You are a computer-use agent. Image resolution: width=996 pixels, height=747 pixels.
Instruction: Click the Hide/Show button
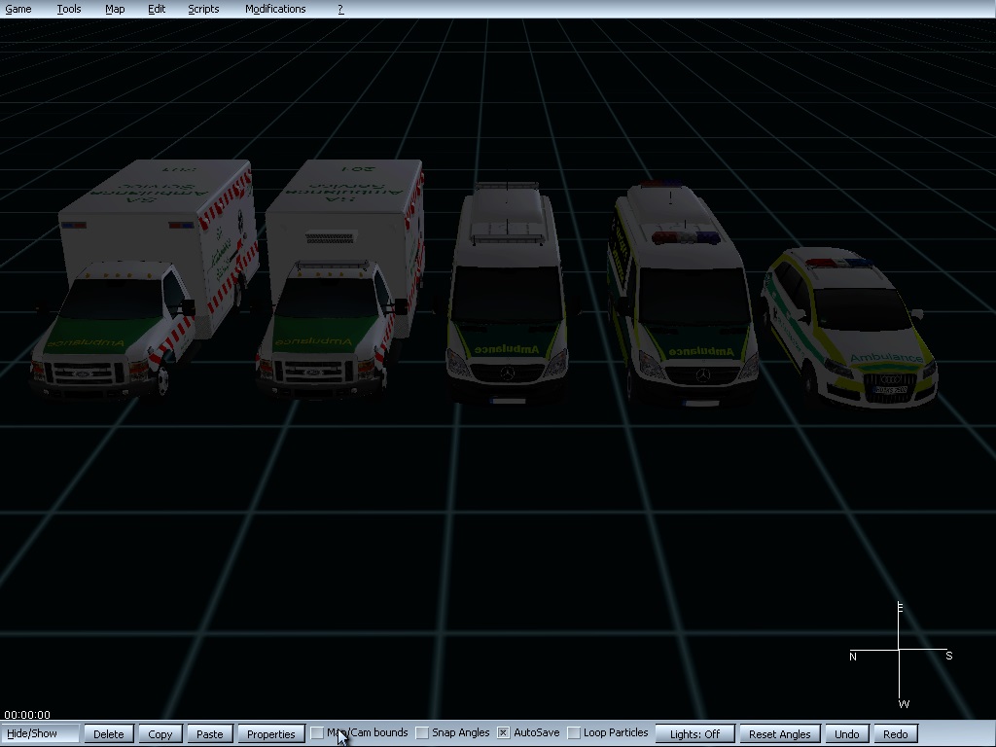click(41, 733)
